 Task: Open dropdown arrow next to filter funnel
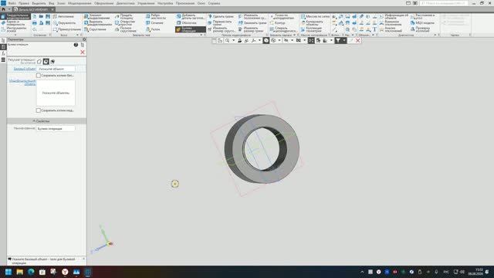[344, 41]
